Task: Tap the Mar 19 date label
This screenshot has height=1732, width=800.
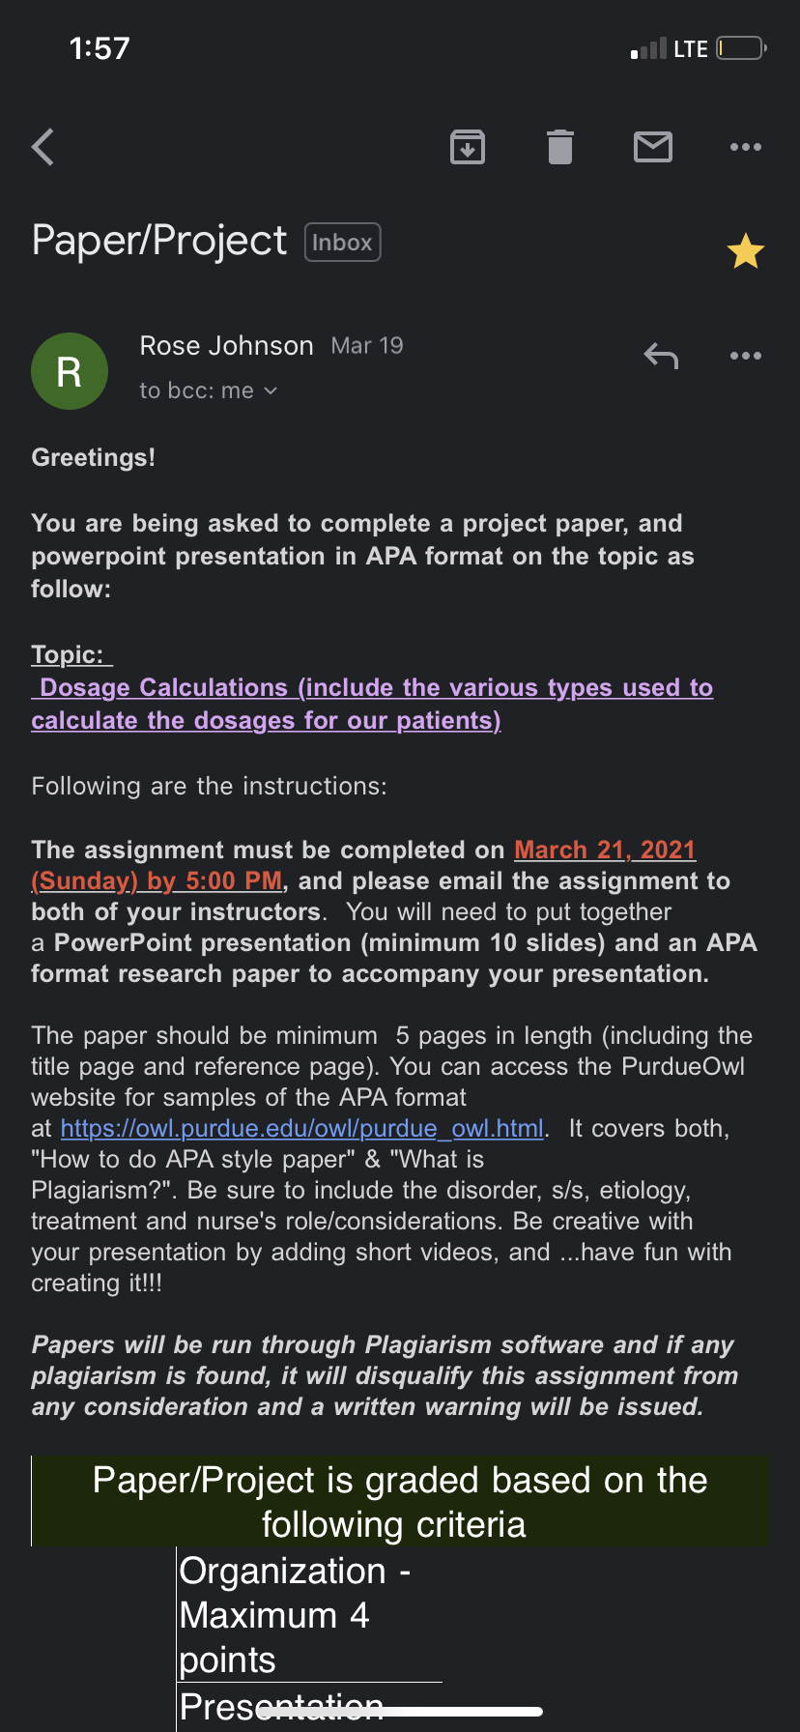Action: 367,345
